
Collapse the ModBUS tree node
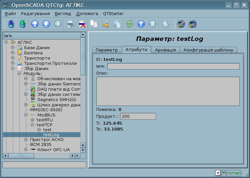pyautogui.click(x=26, y=115)
